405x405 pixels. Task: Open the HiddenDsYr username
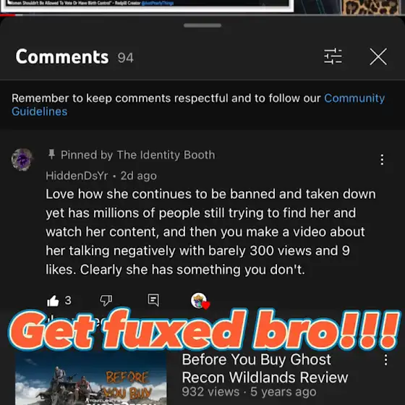[x=77, y=176]
